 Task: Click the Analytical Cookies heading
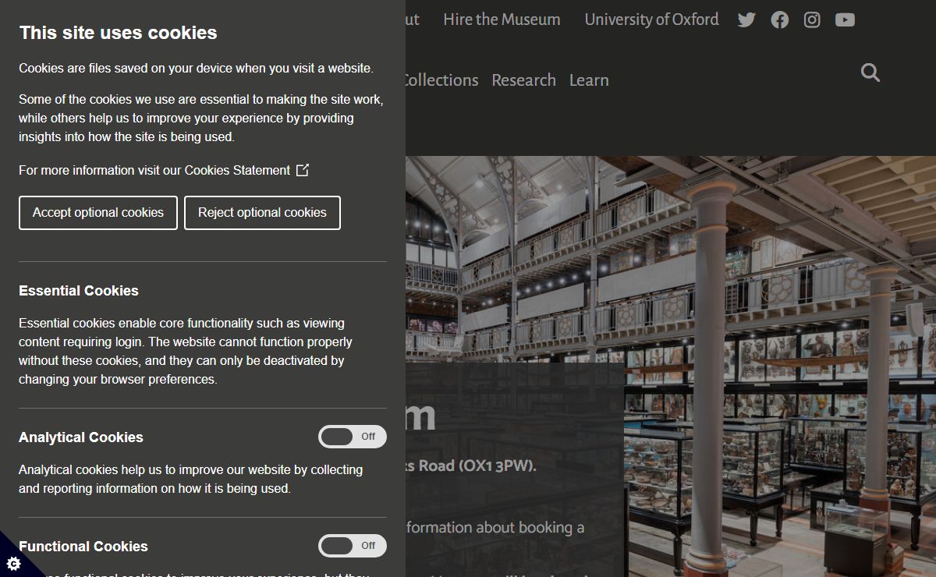81,437
